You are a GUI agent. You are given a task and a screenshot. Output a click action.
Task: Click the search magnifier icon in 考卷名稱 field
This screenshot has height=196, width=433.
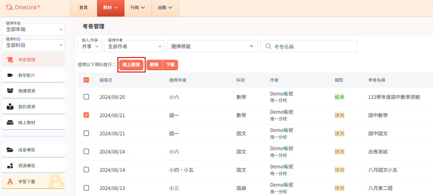point(268,46)
